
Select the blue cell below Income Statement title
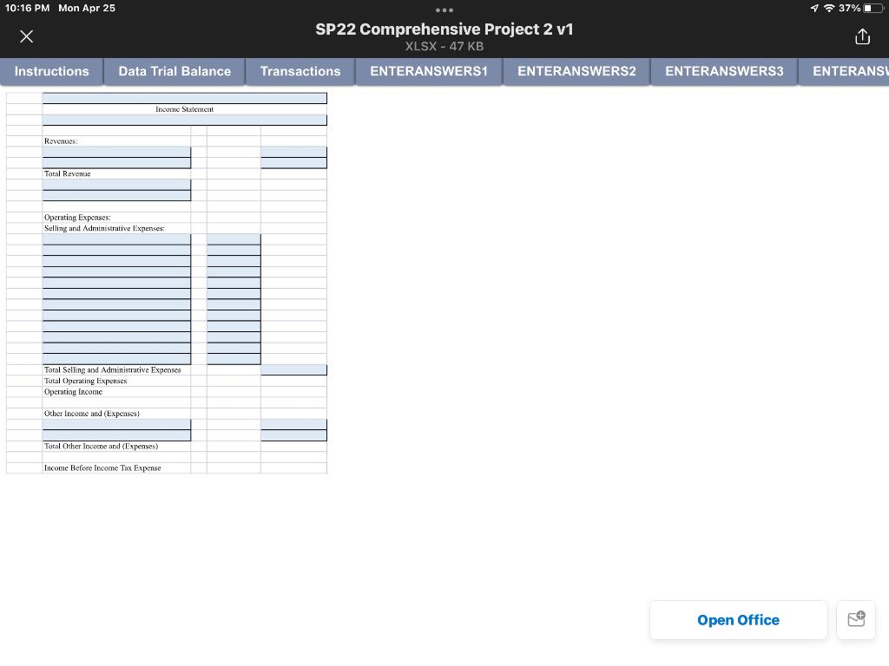coord(184,120)
